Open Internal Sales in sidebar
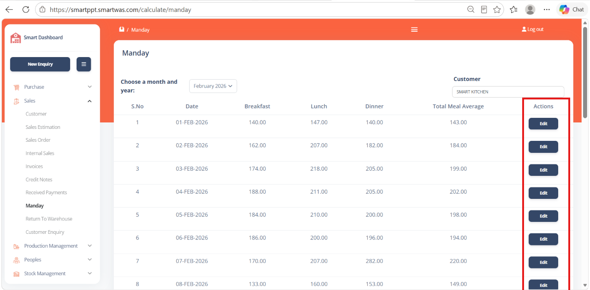590x290 pixels. click(40, 153)
